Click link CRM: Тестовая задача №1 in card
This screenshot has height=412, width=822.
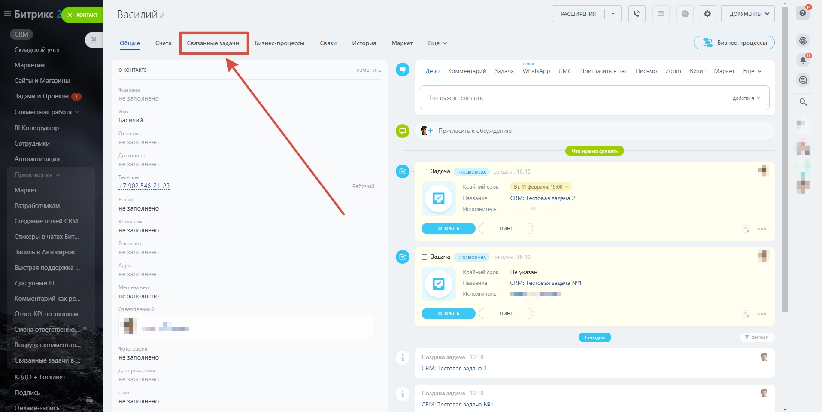click(x=546, y=283)
